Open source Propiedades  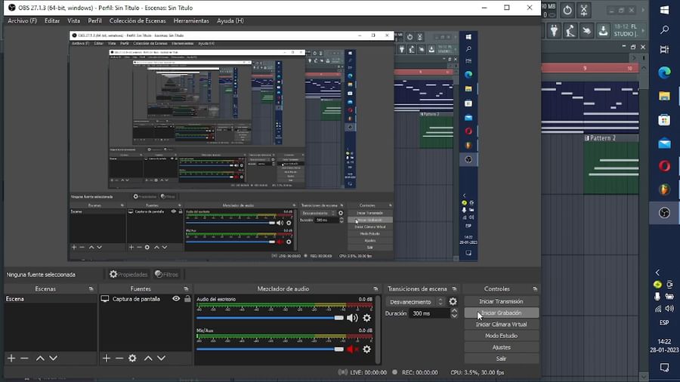tap(128, 274)
